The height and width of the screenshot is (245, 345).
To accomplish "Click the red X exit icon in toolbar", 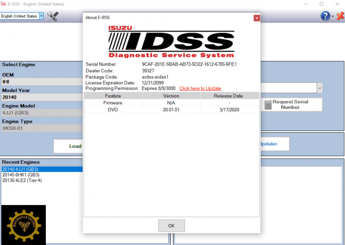I will tap(340, 16).
